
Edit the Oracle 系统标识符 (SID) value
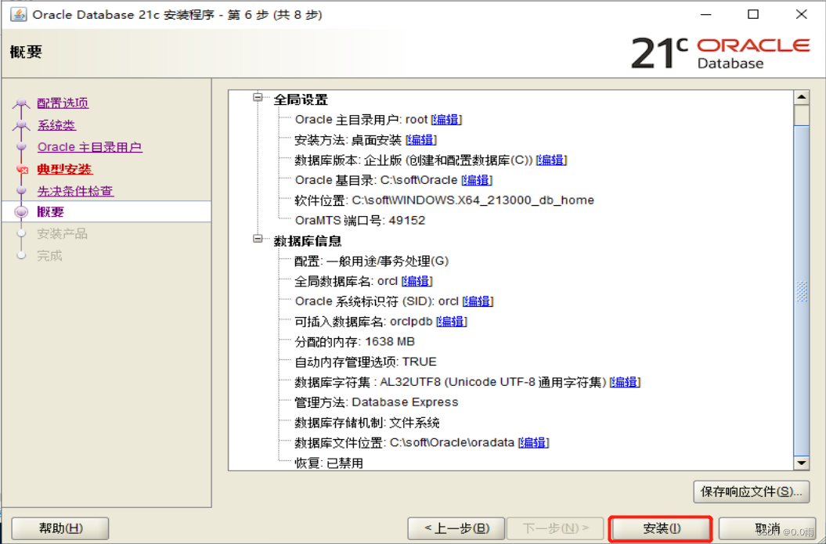(478, 301)
